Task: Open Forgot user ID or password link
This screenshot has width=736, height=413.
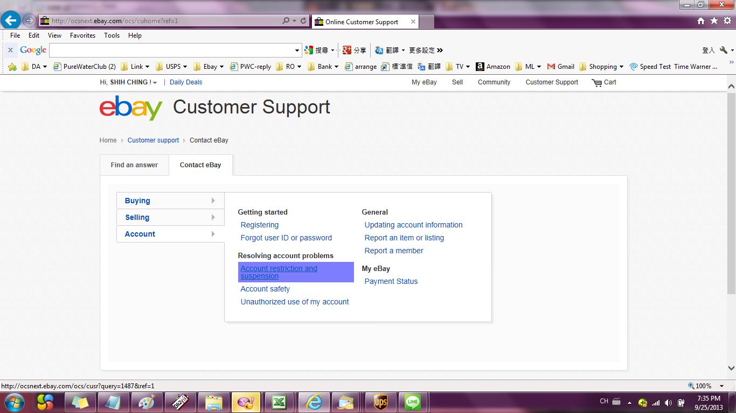Action: [x=286, y=238]
